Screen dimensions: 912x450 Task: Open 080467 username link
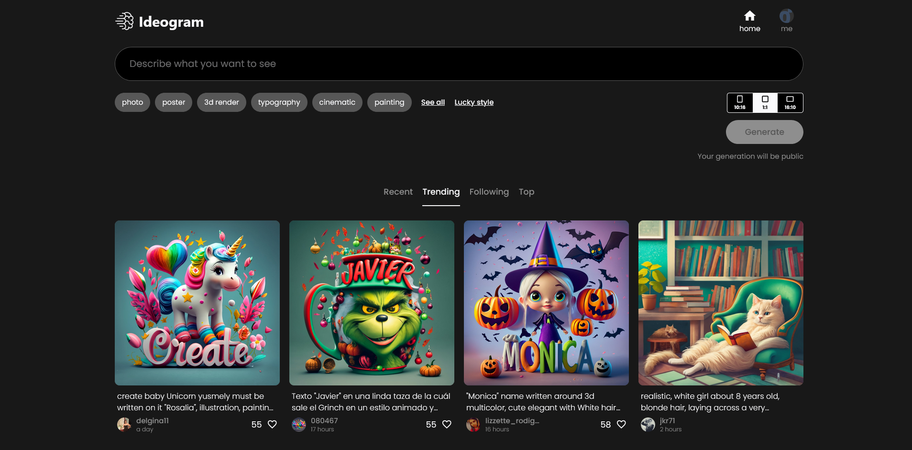(324, 421)
